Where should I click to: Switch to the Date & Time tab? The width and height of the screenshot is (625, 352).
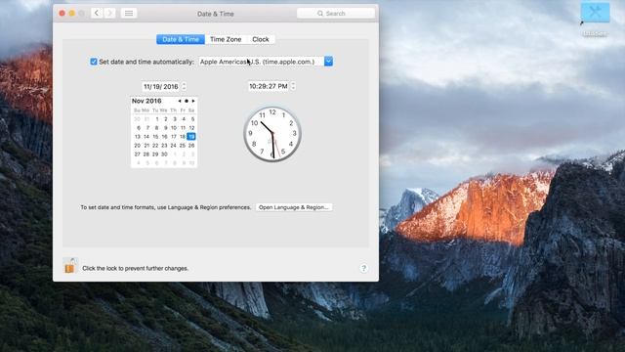pyautogui.click(x=181, y=39)
